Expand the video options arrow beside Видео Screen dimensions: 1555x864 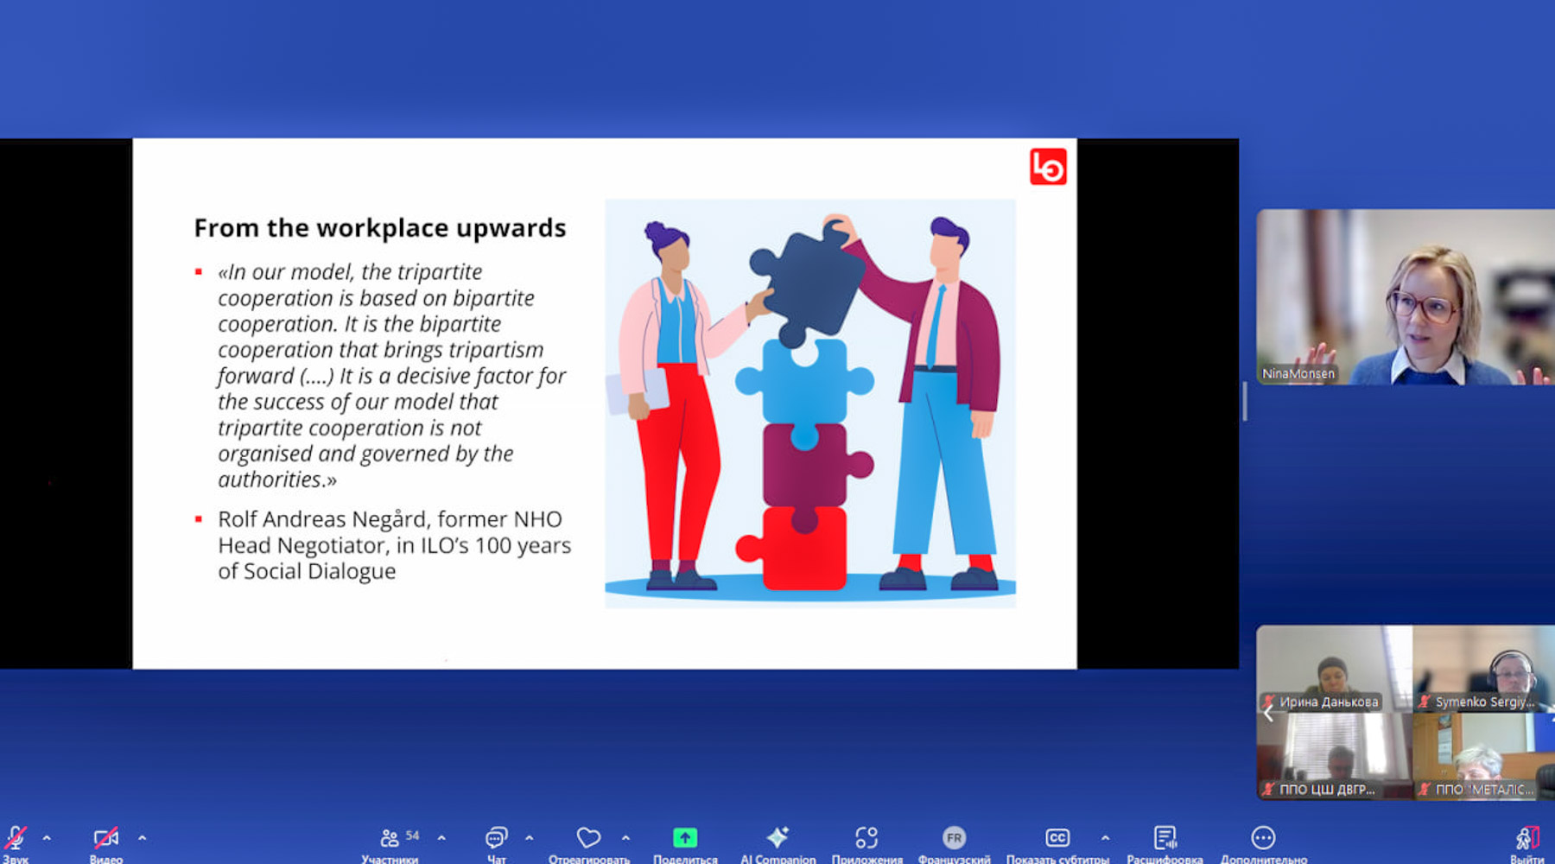coord(143,838)
